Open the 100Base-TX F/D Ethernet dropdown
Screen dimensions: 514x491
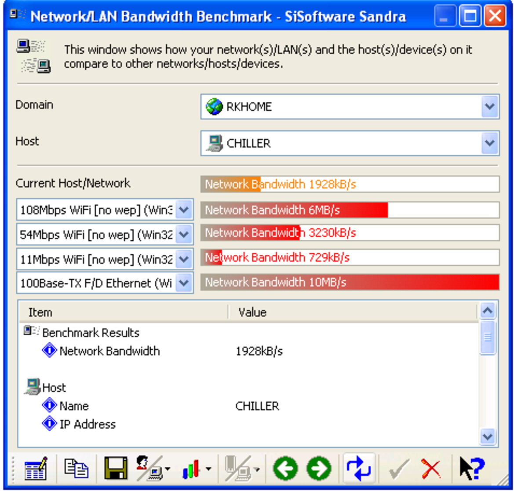pyautogui.click(x=184, y=283)
